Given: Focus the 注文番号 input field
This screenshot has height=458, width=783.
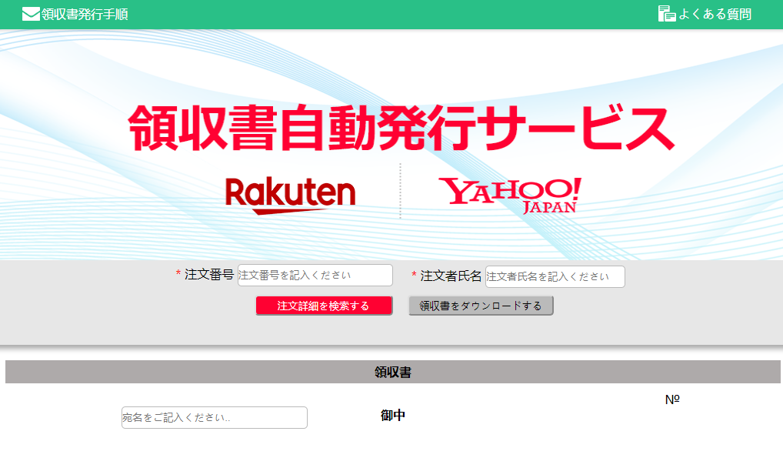Looking at the screenshot, I should (x=315, y=275).
